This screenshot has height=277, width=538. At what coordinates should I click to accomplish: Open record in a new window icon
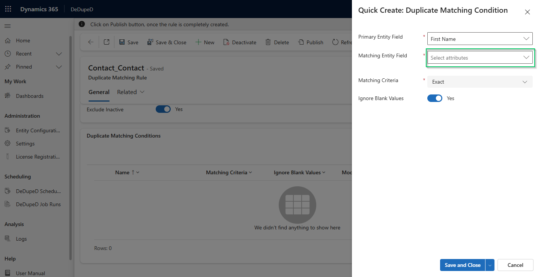[107, 42]
